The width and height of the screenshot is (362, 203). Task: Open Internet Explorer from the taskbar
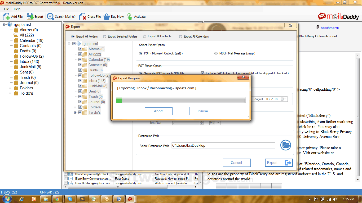[x=22, y=199]
